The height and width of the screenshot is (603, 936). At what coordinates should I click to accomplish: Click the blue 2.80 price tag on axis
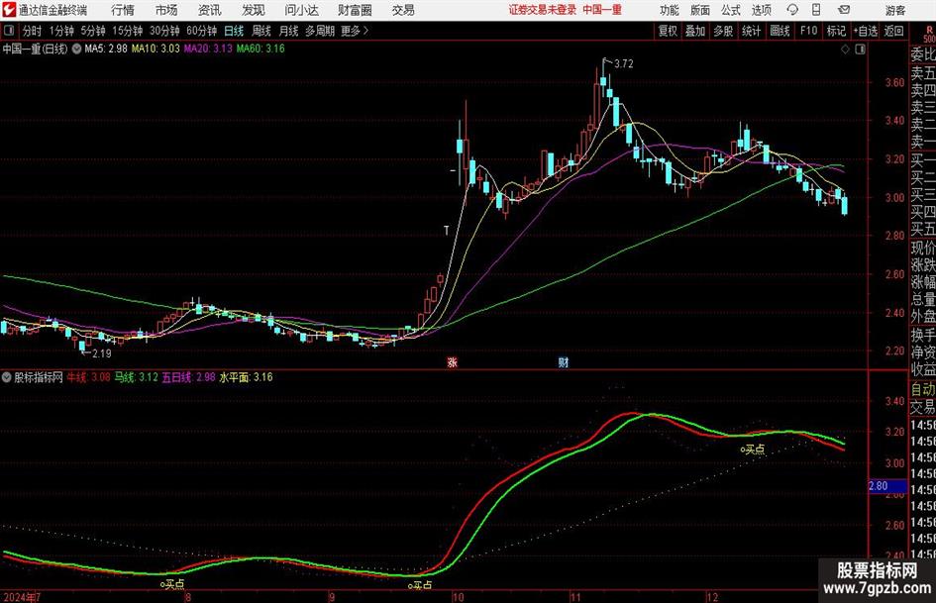(x=885, y=486)
